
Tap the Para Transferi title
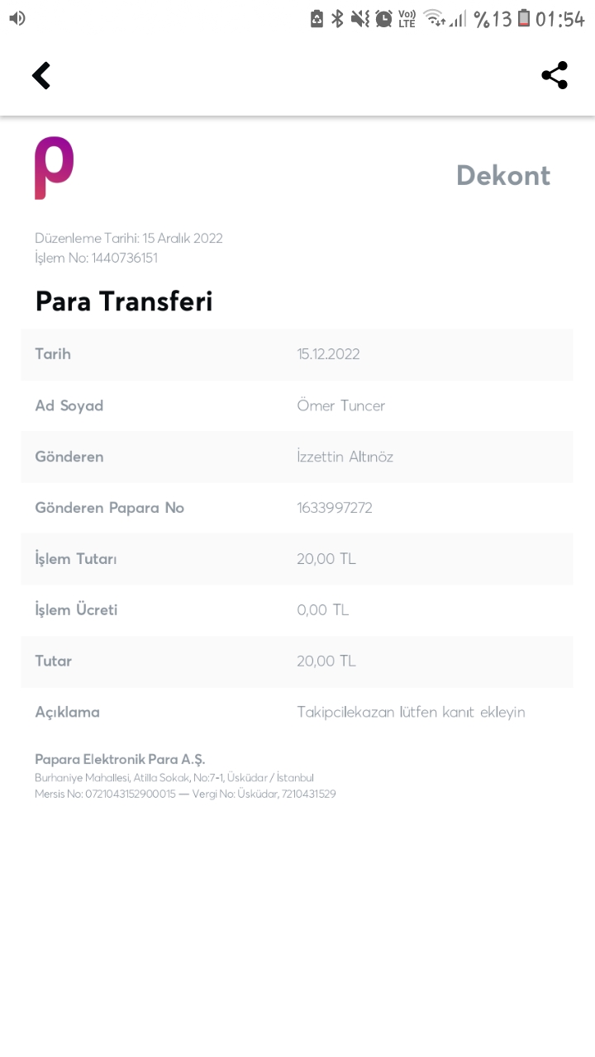pos(124,301)
